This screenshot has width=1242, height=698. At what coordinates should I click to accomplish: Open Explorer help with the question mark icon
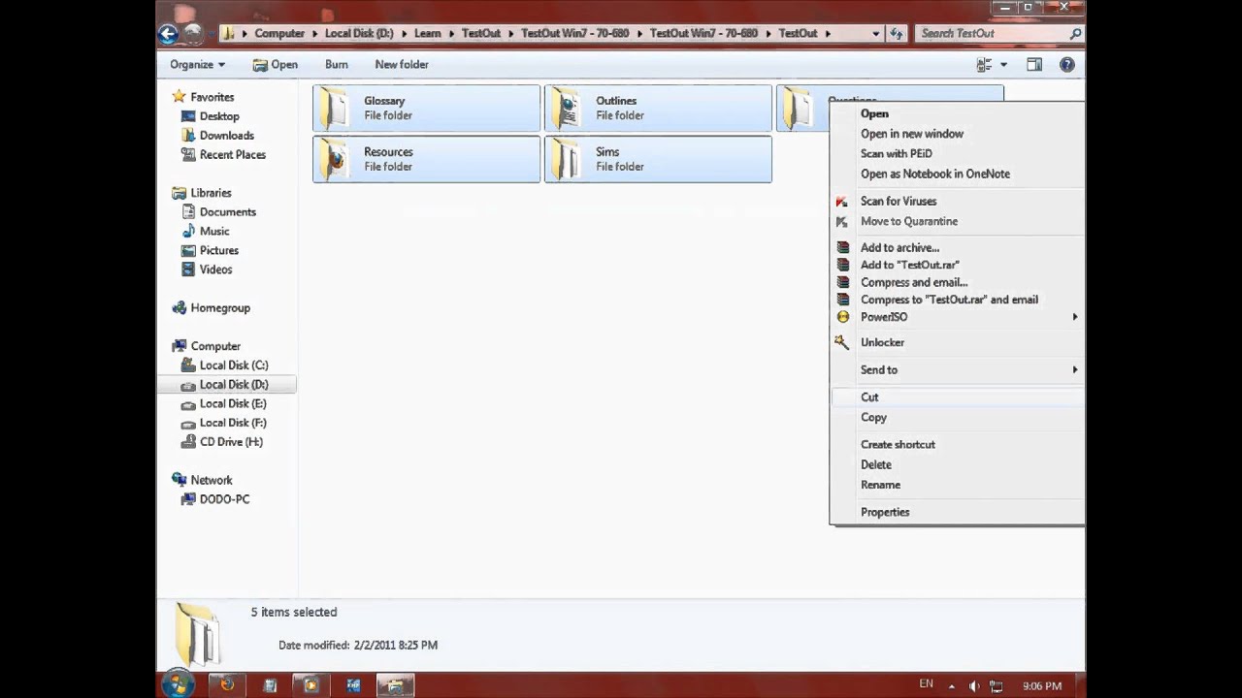click(x=1067, y=65)
